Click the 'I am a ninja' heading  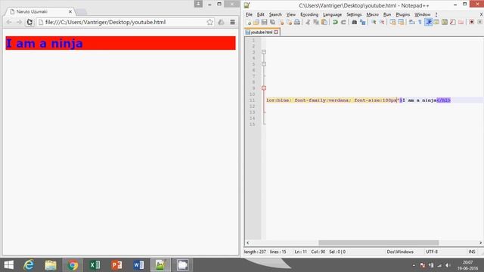(x=44, y=44)
